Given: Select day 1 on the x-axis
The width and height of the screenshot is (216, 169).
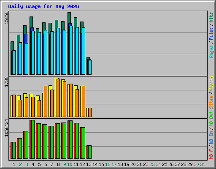Looking at the screenshot, I should pyautogui.click(x=14, y=164).
